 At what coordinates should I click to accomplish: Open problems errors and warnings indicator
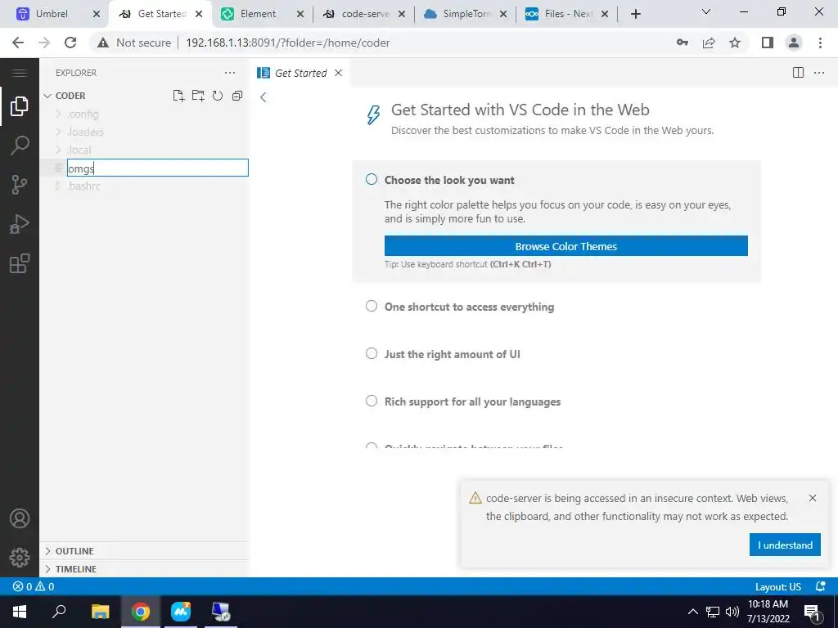click(34, 586)
